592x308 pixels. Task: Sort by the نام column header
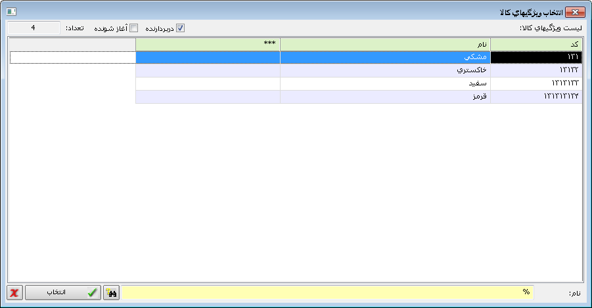(x=385, y=43)
